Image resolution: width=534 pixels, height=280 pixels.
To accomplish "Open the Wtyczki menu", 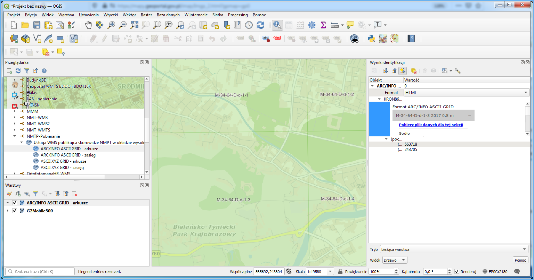I will tap(111, 15).
